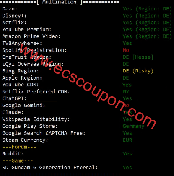
Task: Click Amazon Prime Video label
Action: pyautogui.click(x=31, y=36)
